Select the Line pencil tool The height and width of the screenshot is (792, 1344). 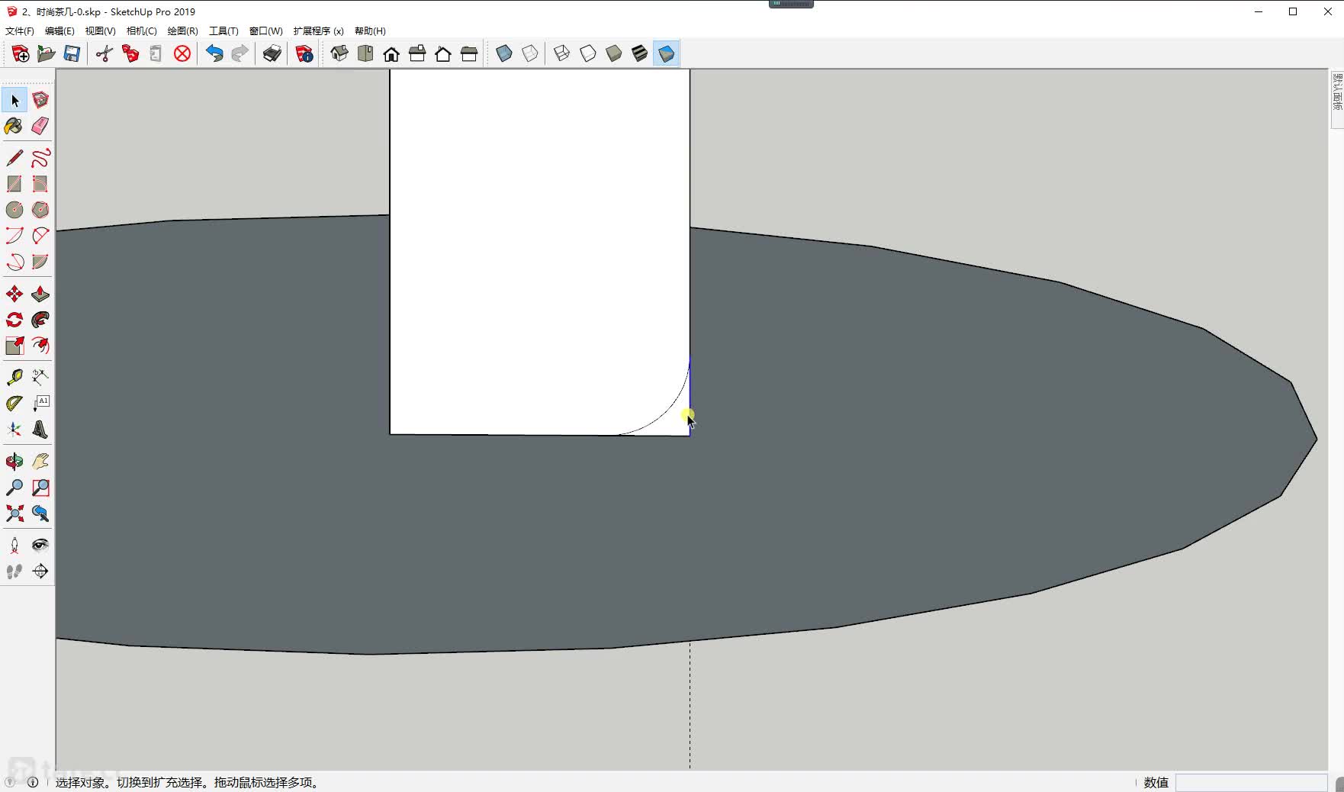14,158
